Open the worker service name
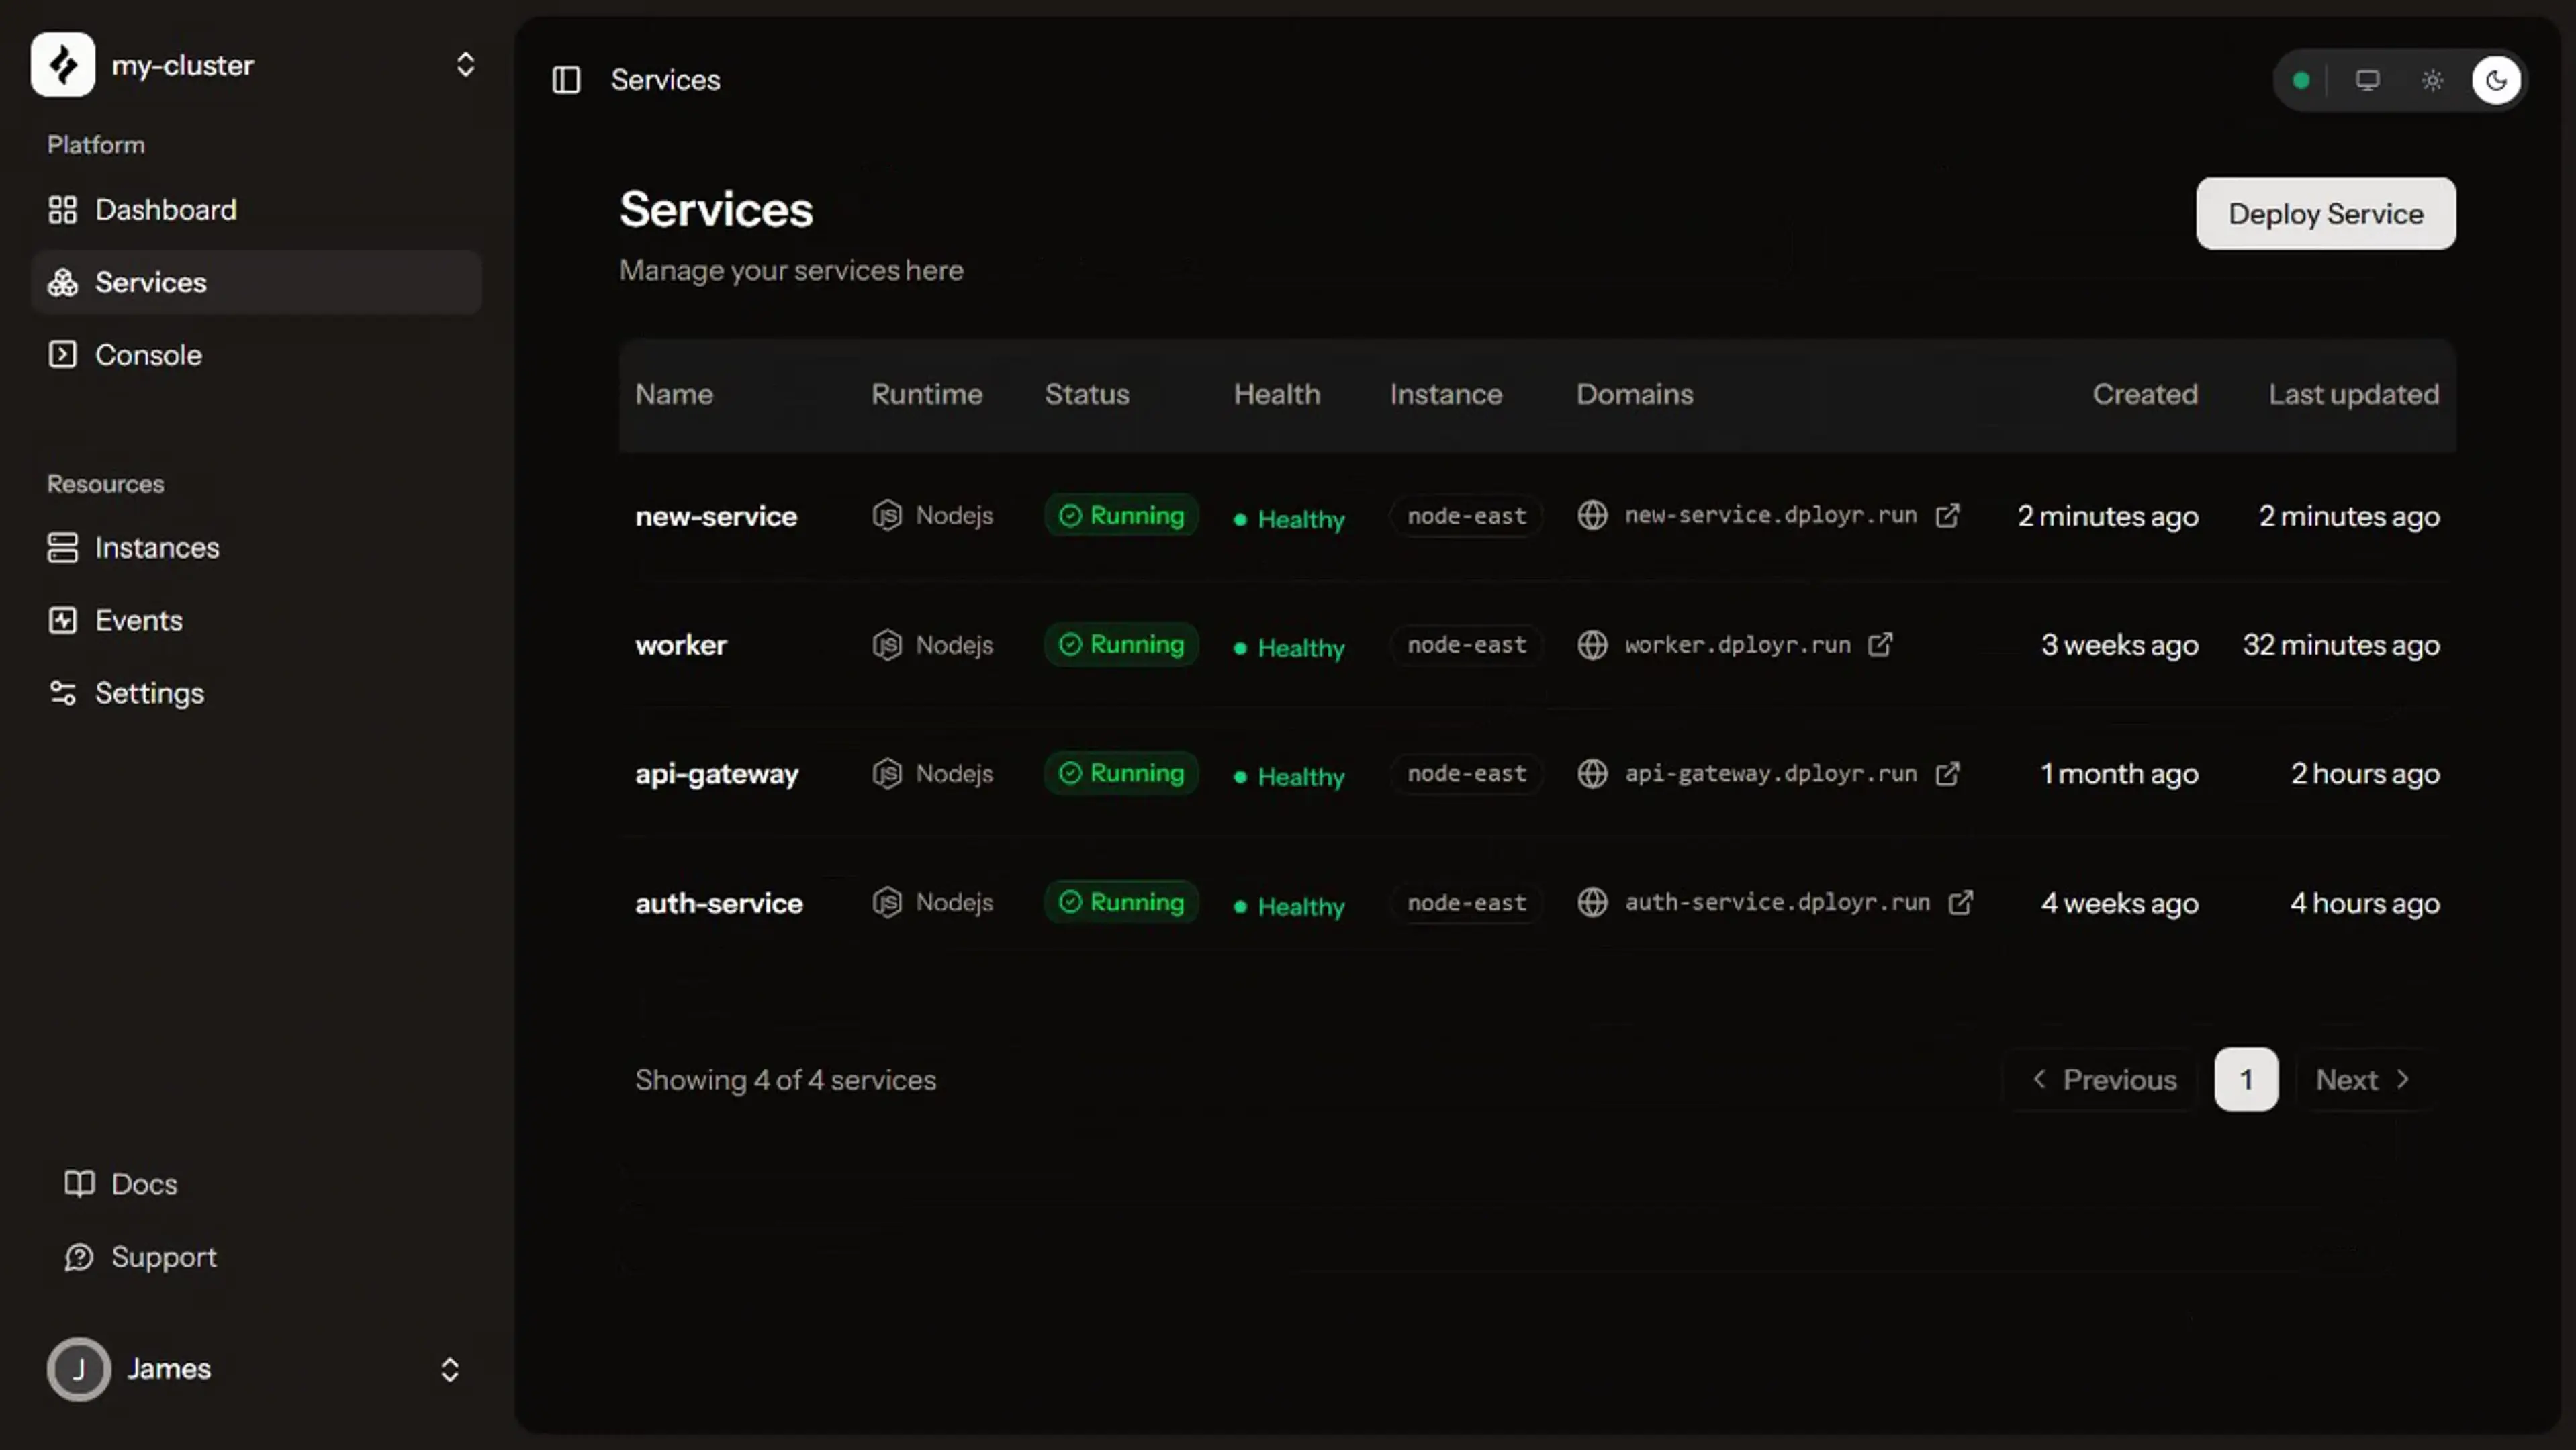 (x=681, y=644)
